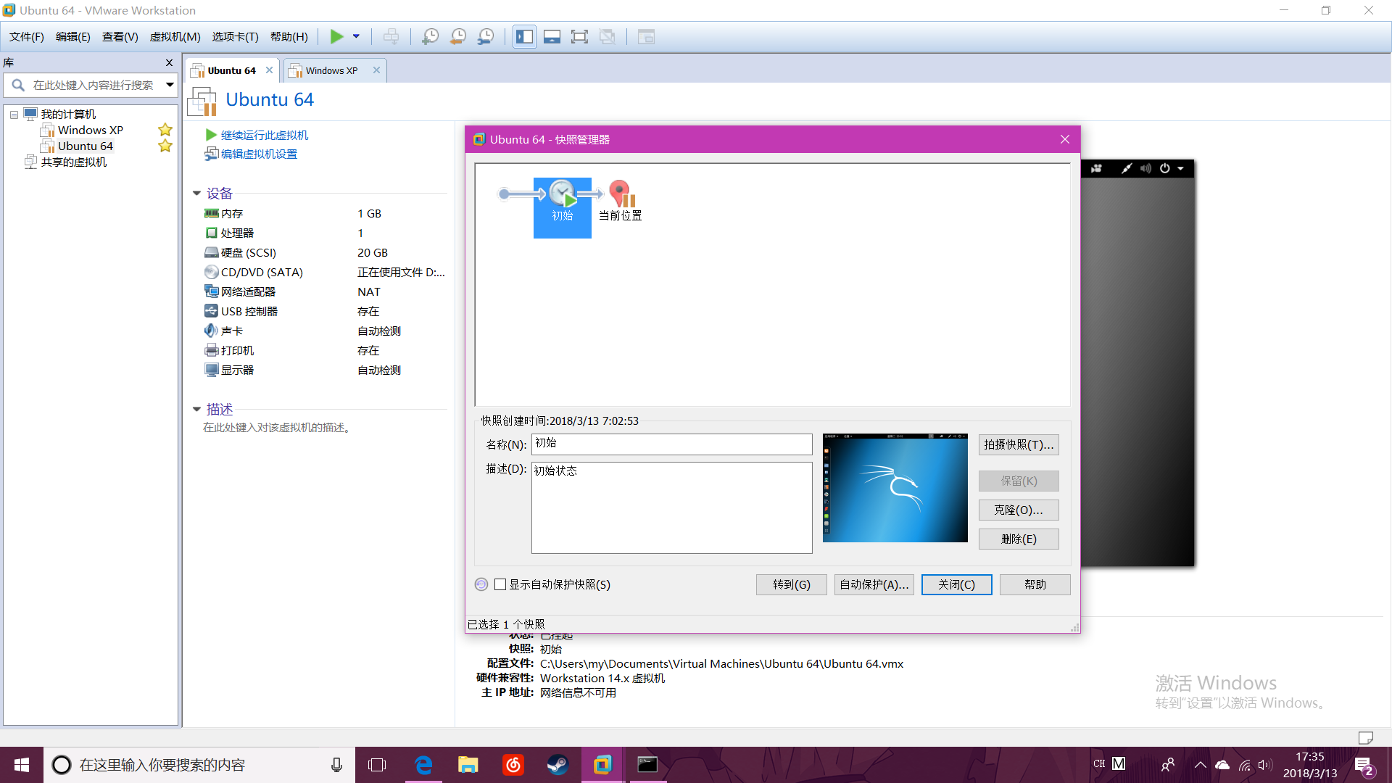
Task: Switch to the Windows XP tab
Action: pos(331,70)
